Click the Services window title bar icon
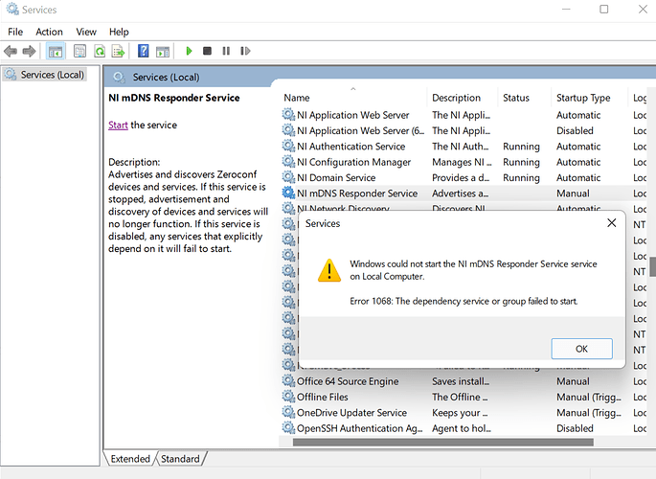Image resolution: width=656 pixels, height=479 pixels. 12,9
